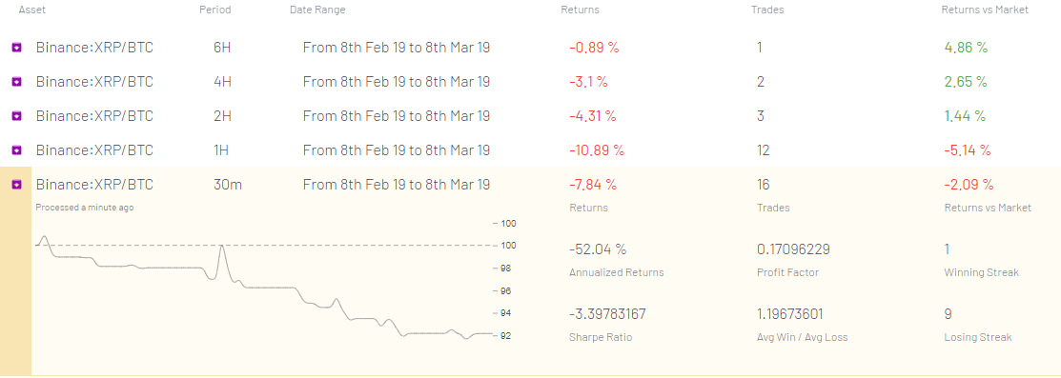Expand the 1H backtest with 12 trades
This screenshot has height=378, width=1061.
click(x=530, y=150)
